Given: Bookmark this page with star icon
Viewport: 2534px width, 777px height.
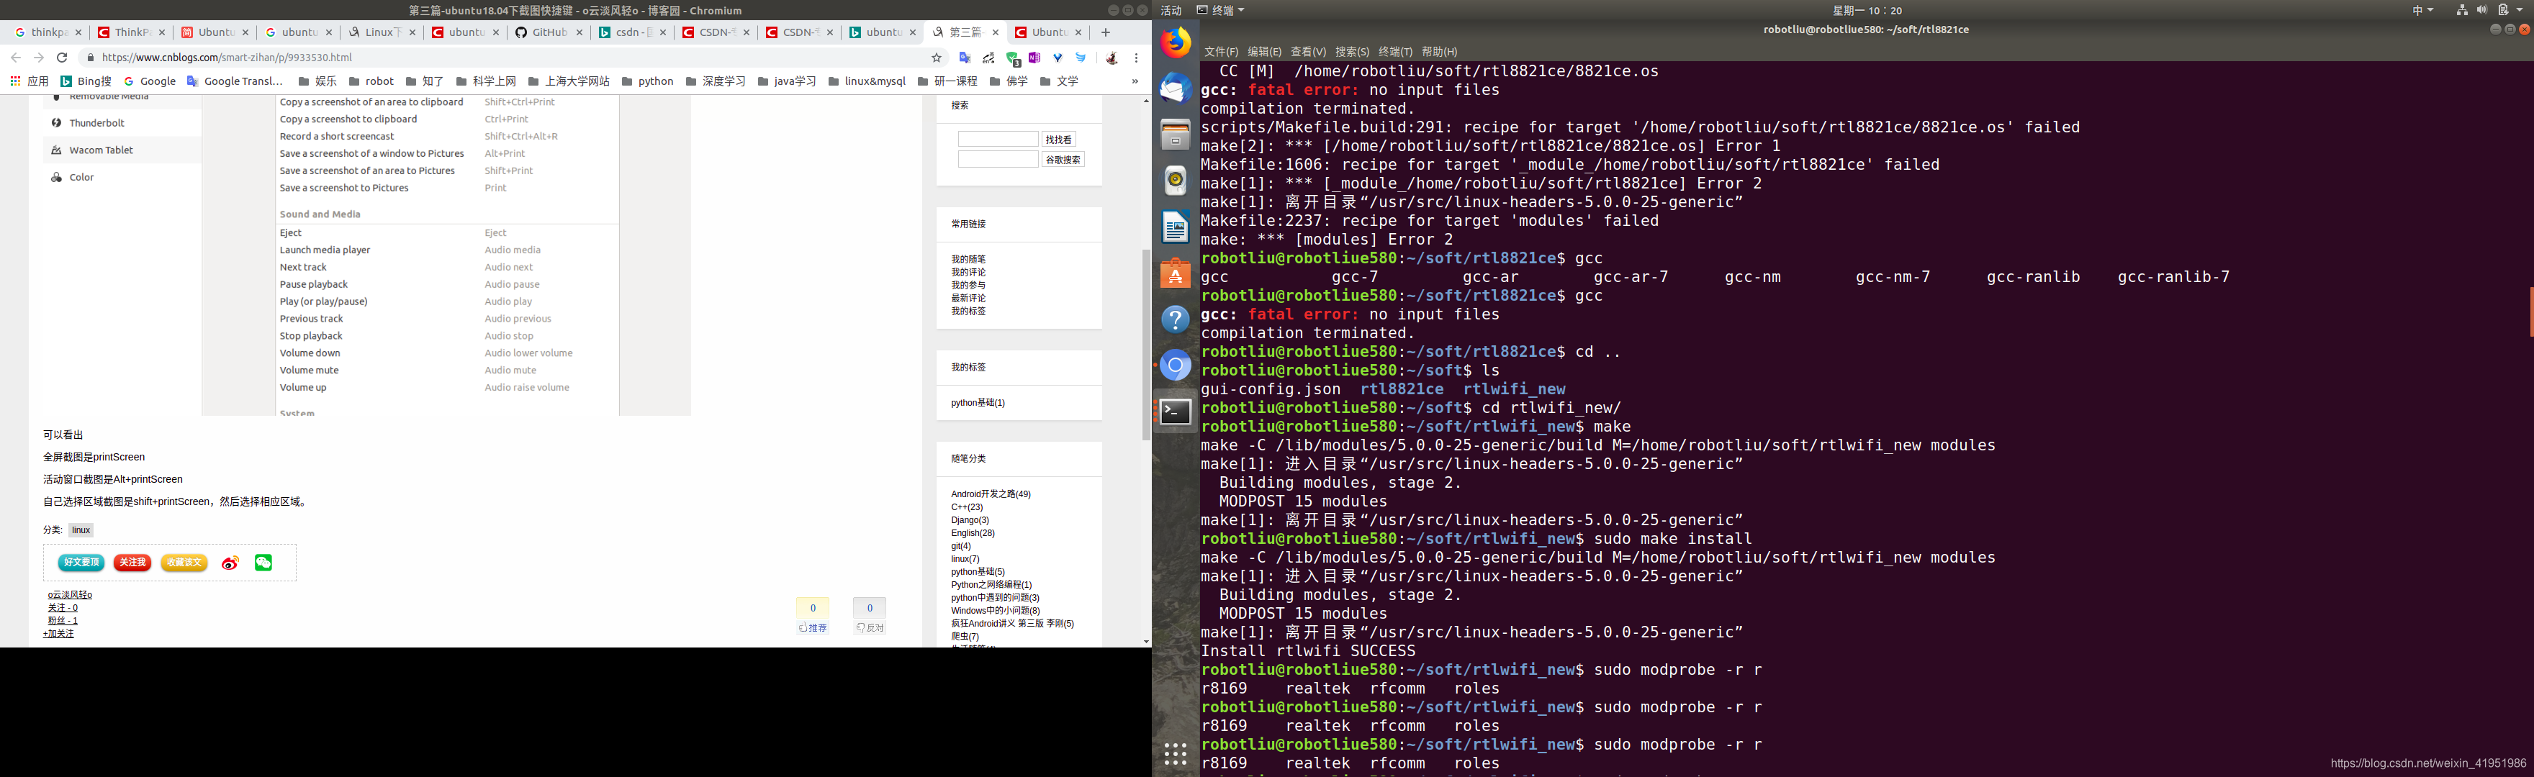Looking at the screenshot, I should (937, 58).
